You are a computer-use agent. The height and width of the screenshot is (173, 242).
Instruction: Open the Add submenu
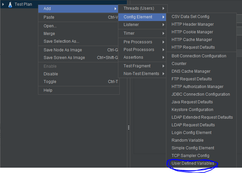click(x=78, y=9)
